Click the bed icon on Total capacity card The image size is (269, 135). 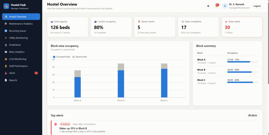(52, 22)
